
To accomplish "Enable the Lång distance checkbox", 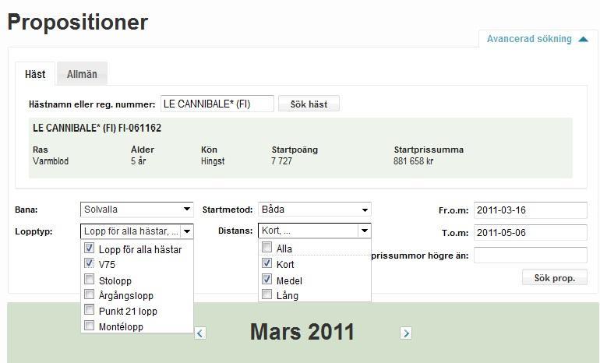I will [267, 294].
